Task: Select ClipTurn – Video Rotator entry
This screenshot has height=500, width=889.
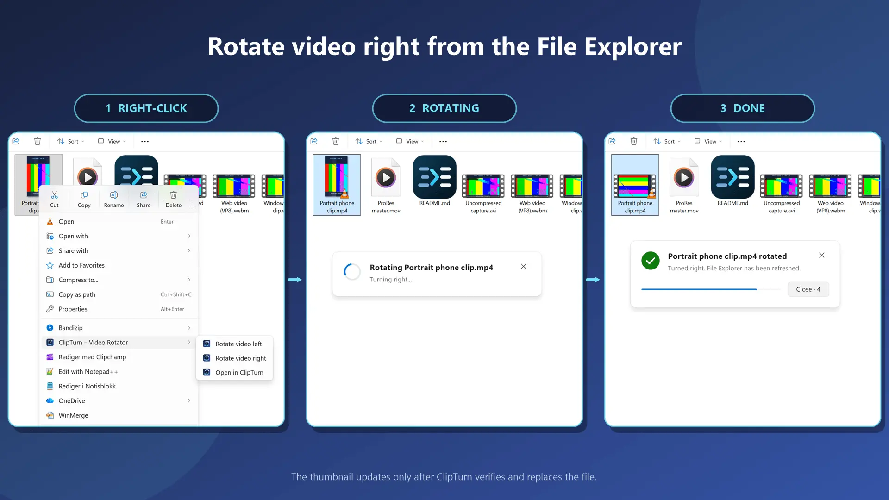Action: point(119,343)
